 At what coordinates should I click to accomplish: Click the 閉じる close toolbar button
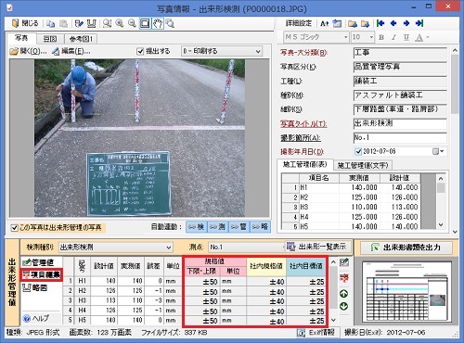coord(25,23)
